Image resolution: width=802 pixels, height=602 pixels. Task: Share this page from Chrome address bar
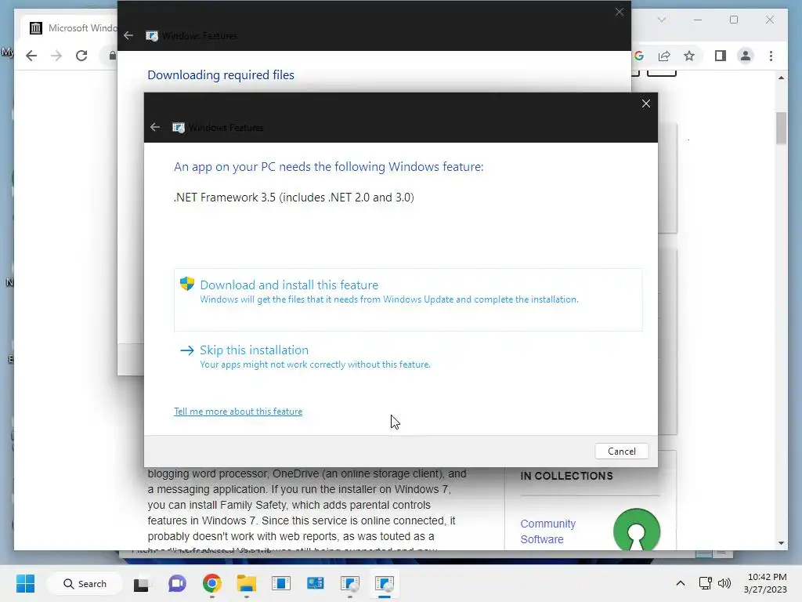(x=664, y=56)
